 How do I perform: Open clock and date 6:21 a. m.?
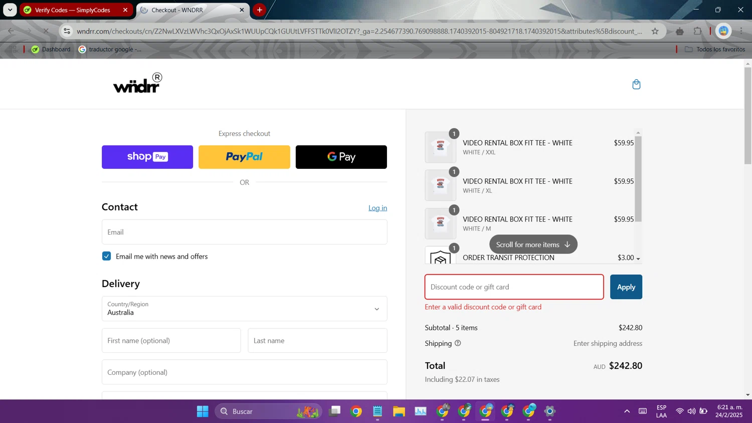(x=729, y=411)
